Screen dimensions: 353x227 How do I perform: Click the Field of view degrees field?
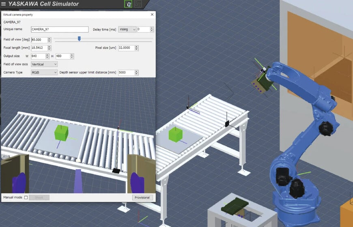pyautogui.click(x=39, y=40)
